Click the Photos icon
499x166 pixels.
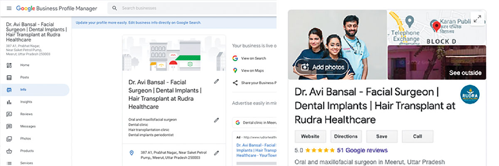pyautogui.click(x=9, y=139)
